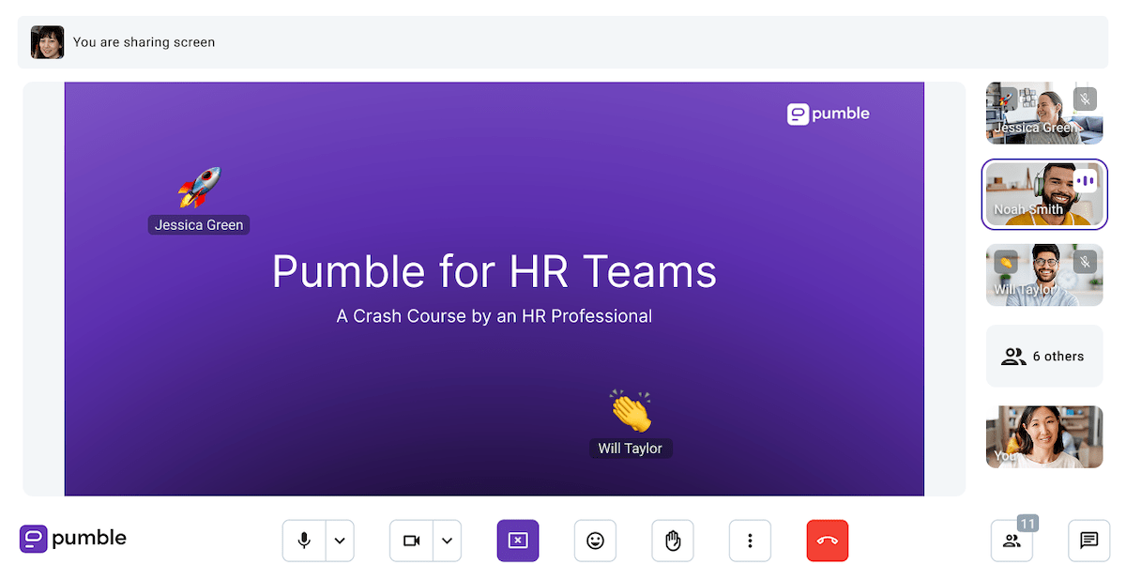Open the meeting chat panel

1088,541
